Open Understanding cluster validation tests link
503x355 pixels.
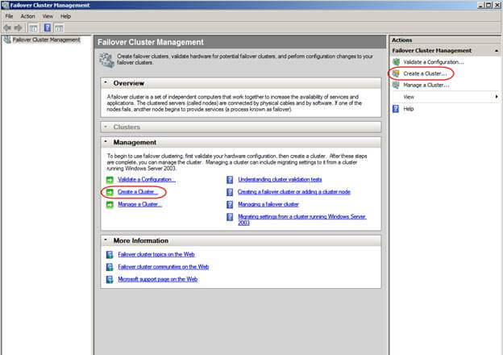[280, 179]
